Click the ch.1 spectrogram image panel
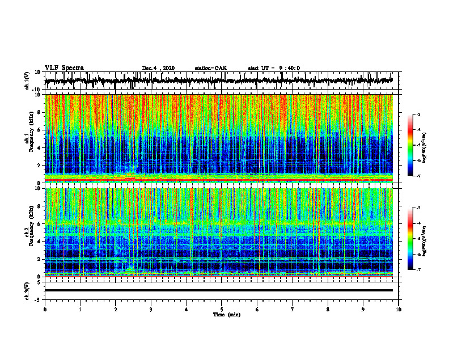Image resolution: width=449 pixels, height=347 pixels. (x=218, y=138)
